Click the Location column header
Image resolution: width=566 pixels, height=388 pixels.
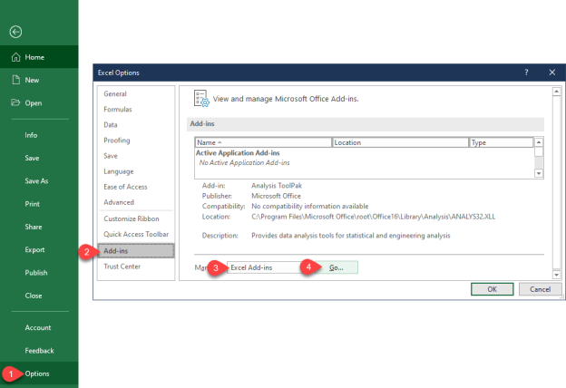coord(399,142)
